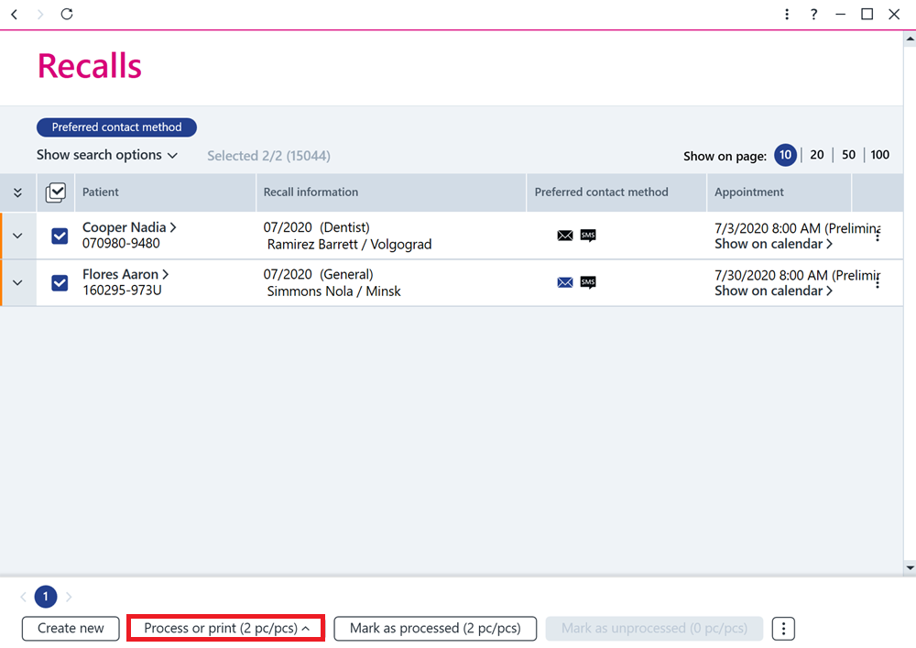The height and width of the screenshot is (648, 916).
Task: Click the email icon in Cooper Nadia row
Action: point(565,236)
